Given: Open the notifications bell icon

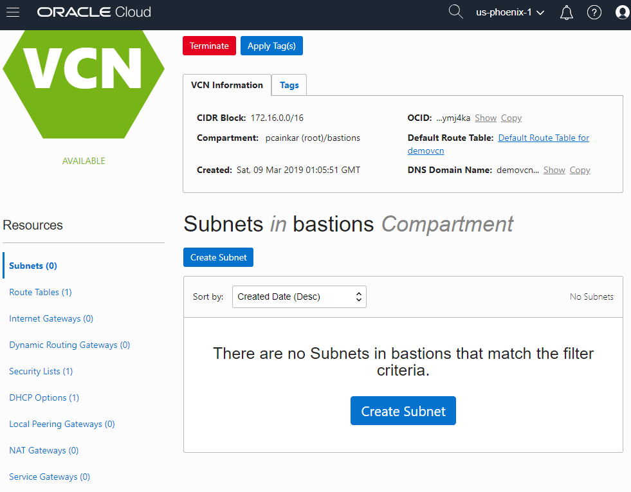Looking at the screenshot, I should (566, 12).
